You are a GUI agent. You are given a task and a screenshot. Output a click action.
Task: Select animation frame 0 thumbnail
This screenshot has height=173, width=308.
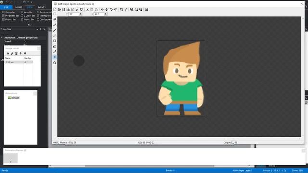[11, 159]
